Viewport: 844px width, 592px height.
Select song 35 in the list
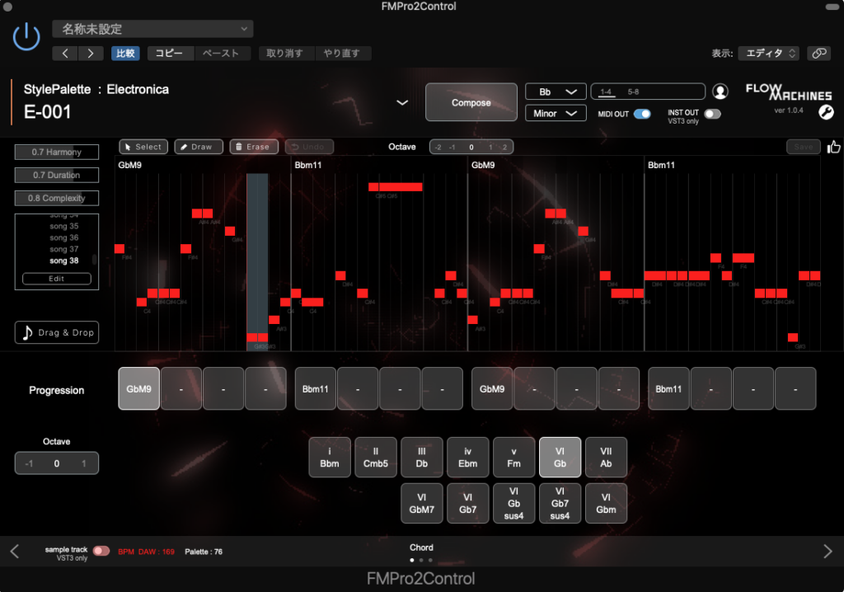(64, 226)
